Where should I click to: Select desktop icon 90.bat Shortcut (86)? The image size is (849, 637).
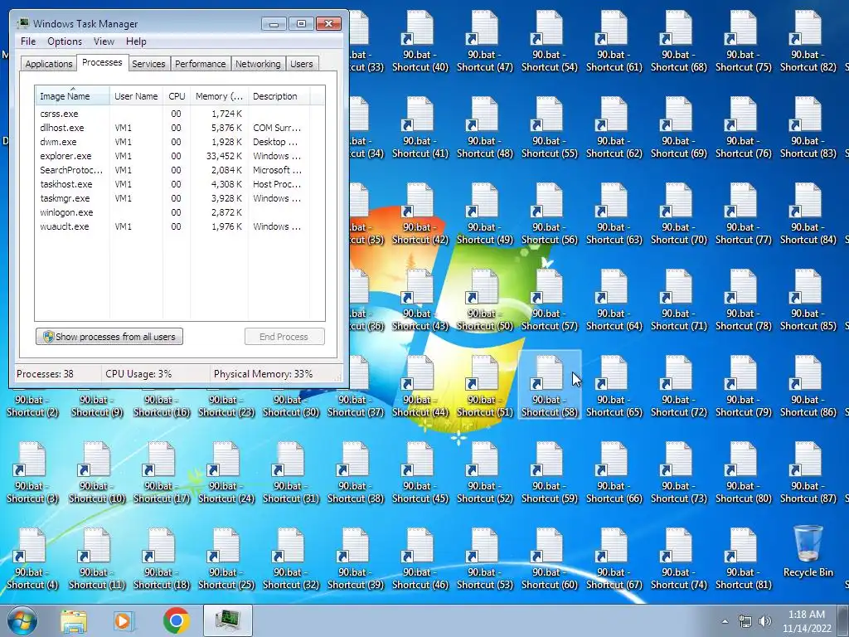(x=808, y=387)
